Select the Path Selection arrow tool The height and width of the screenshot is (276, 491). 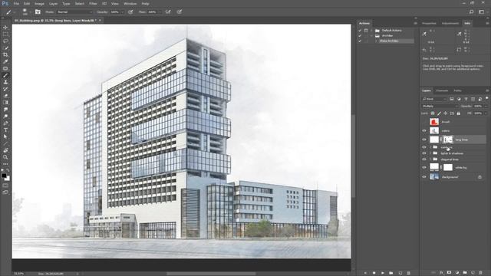point(5,136)
